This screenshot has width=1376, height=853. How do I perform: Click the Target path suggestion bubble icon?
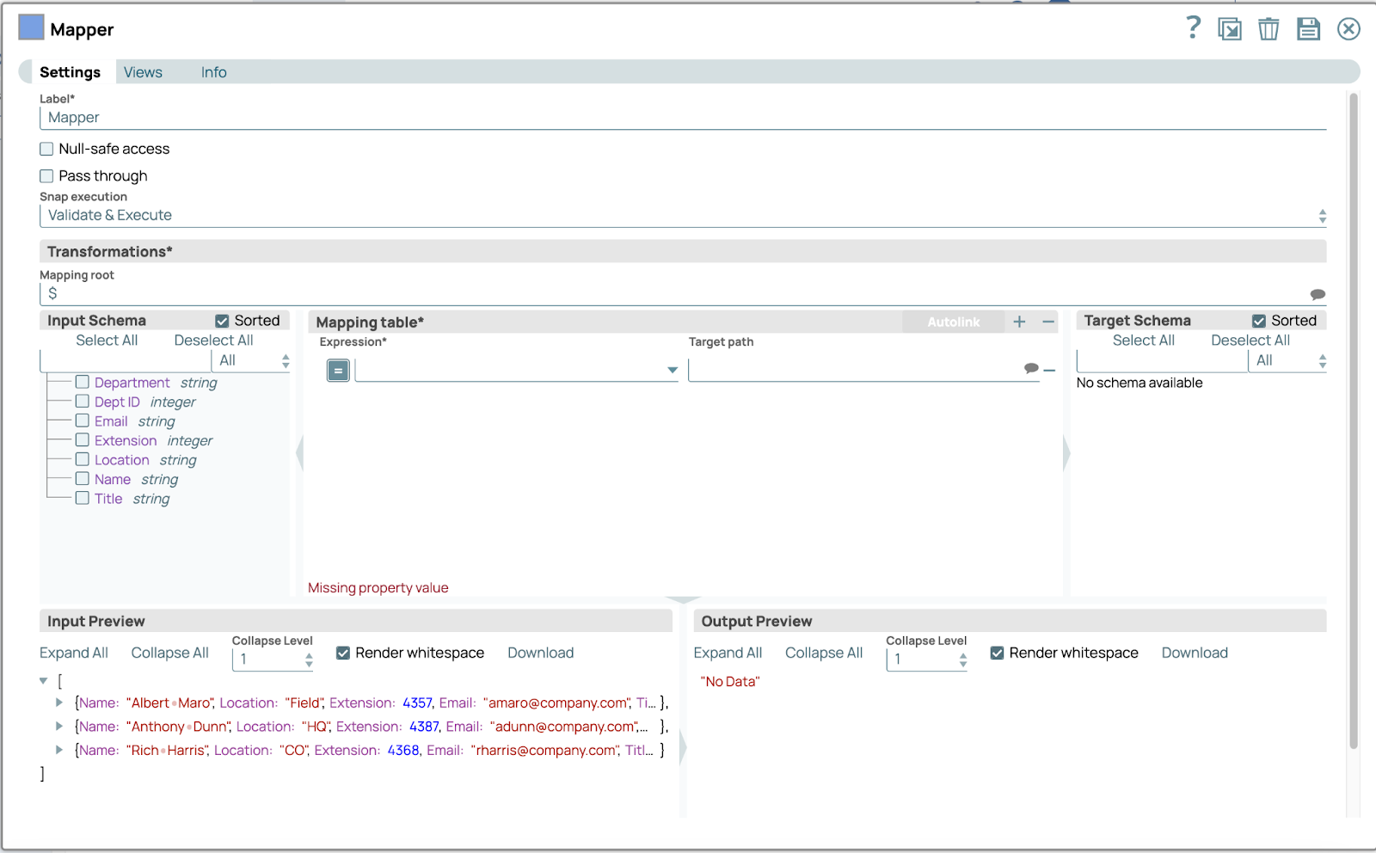point(1031,369)
